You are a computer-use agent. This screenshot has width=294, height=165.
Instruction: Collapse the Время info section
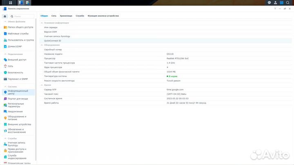(x=42, y=85)
